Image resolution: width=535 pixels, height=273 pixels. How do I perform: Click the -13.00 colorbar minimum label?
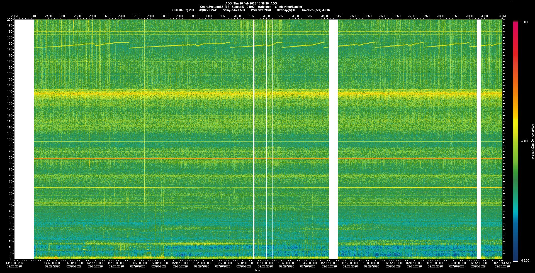[525, 261]
